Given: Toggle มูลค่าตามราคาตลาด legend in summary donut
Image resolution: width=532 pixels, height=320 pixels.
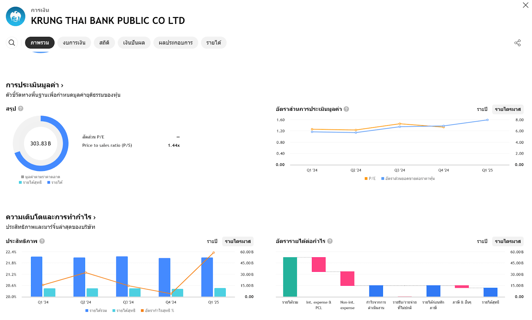Looking at the screenshot, I should coord(41,177).
